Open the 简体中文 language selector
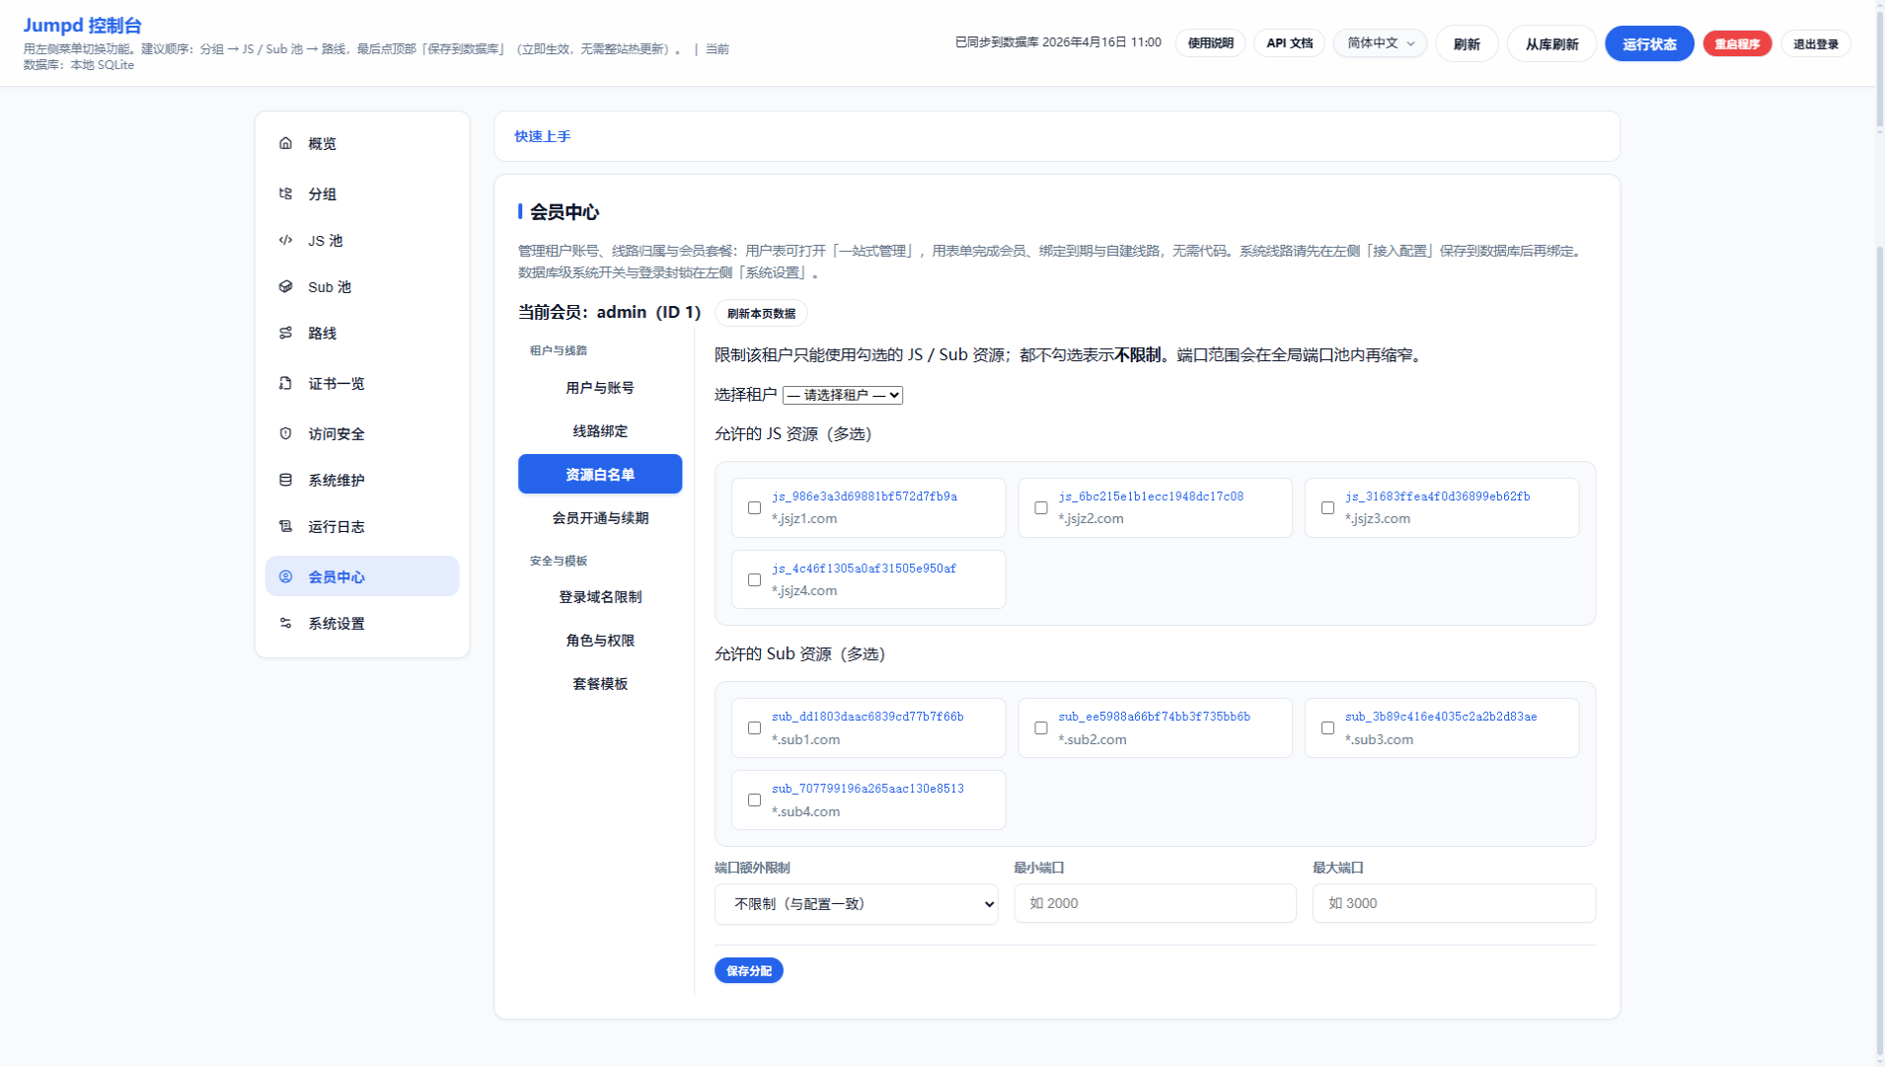 point(1379,43)
